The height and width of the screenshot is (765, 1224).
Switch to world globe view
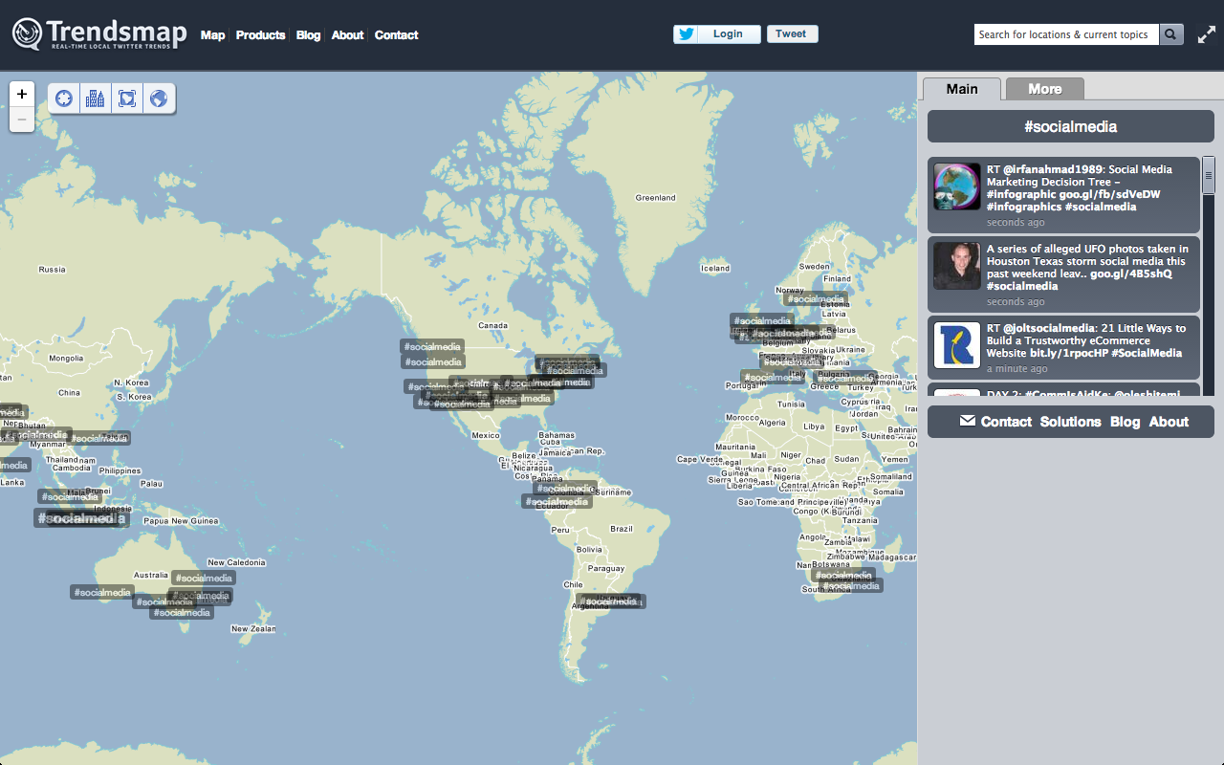(x=159, y=98)
